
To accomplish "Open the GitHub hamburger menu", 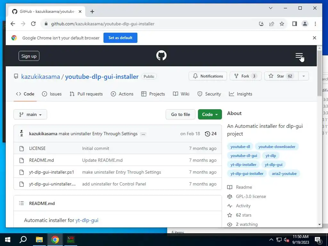I will point(299,56).
